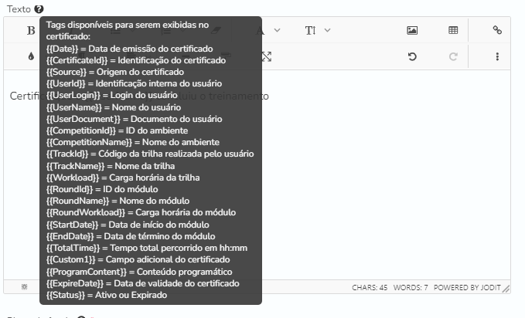Insert a table with the grid icon

point(453,30)
